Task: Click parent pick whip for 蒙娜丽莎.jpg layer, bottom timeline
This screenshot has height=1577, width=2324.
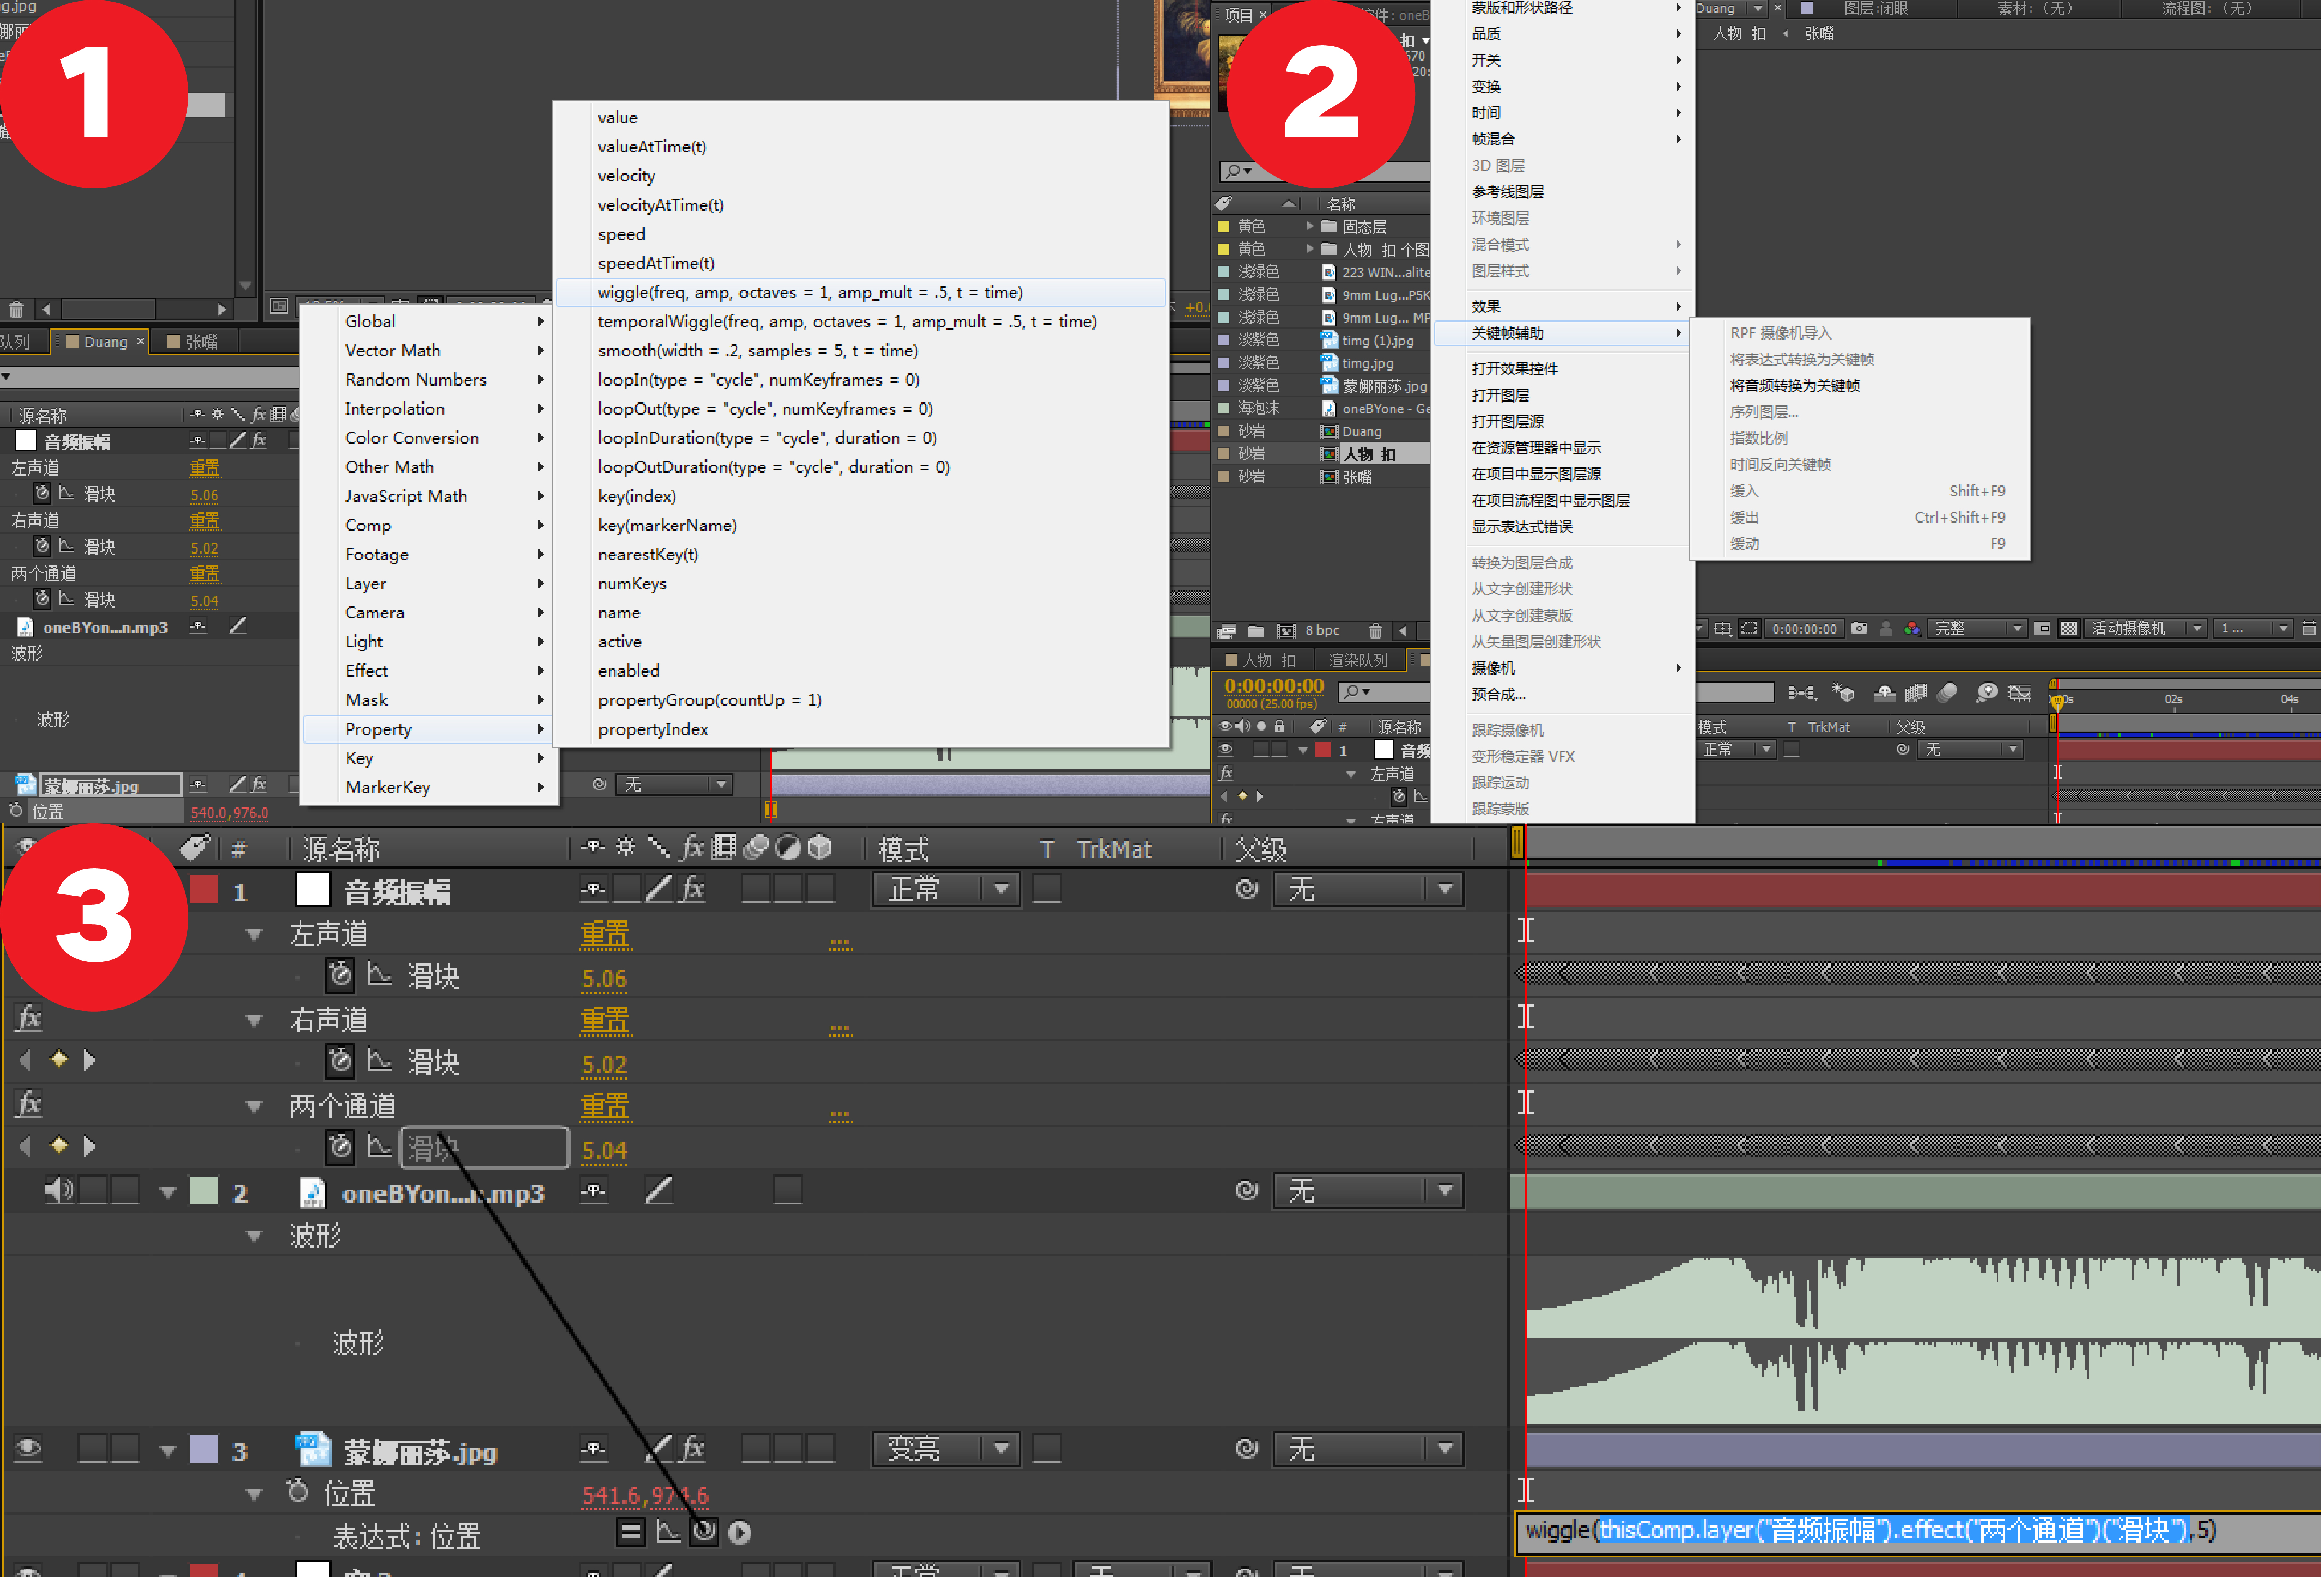Action: [x=1247, y=1448]
